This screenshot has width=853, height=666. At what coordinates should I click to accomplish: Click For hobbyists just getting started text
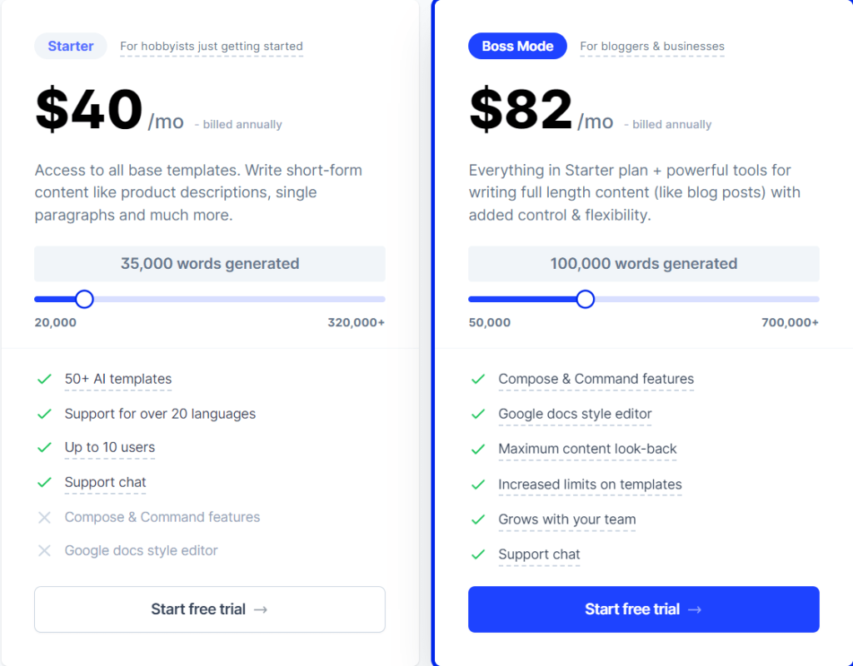click(x=211, y=47)
